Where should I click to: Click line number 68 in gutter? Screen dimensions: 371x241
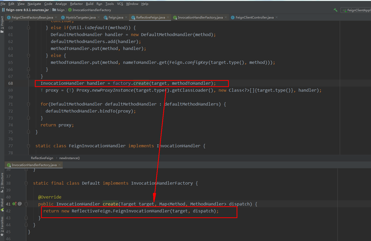11,83
